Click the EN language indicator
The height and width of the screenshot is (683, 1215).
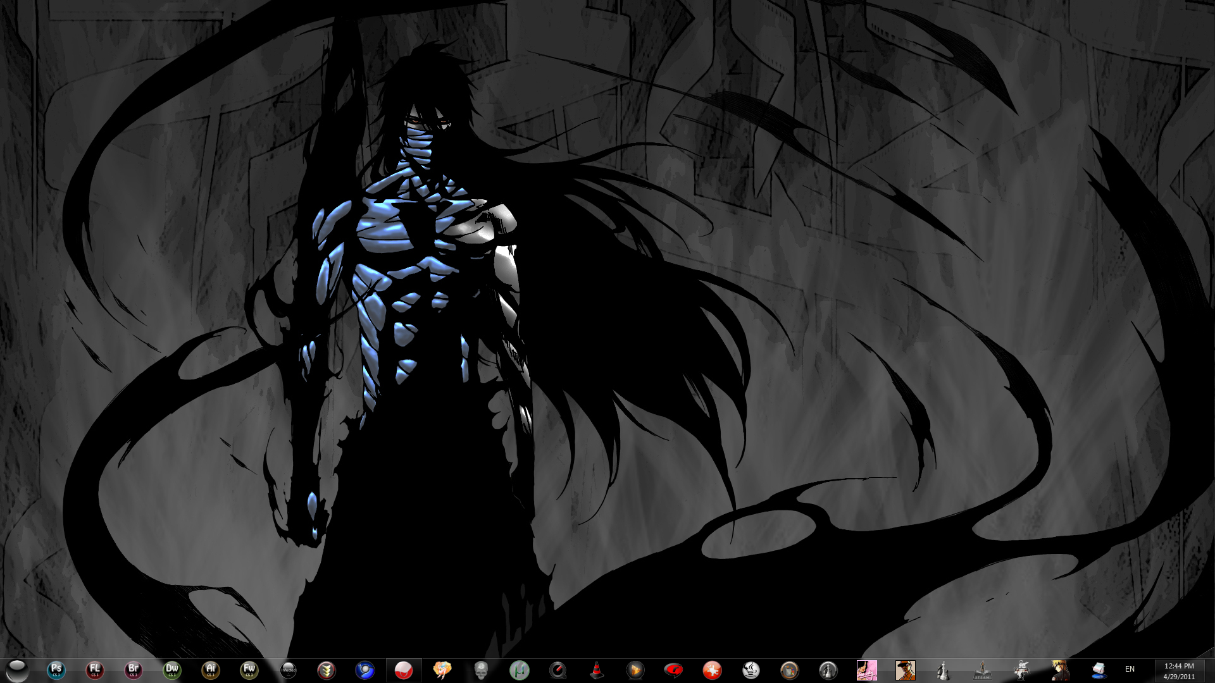click(1130, 669)
